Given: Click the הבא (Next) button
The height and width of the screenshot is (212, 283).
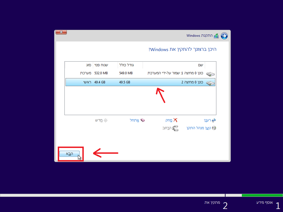Looking at the screenshot, I should pyautogui.click(x=69, y=153).
